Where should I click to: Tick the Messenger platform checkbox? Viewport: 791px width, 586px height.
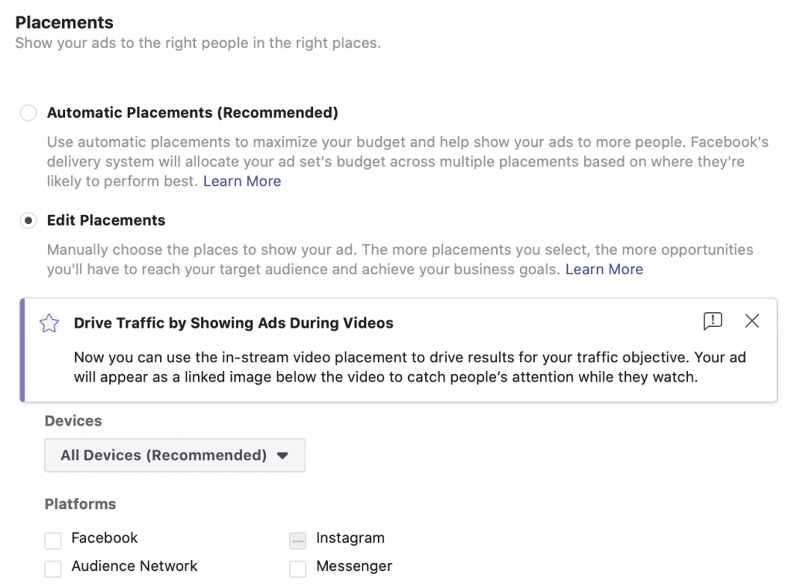(298, 569)
